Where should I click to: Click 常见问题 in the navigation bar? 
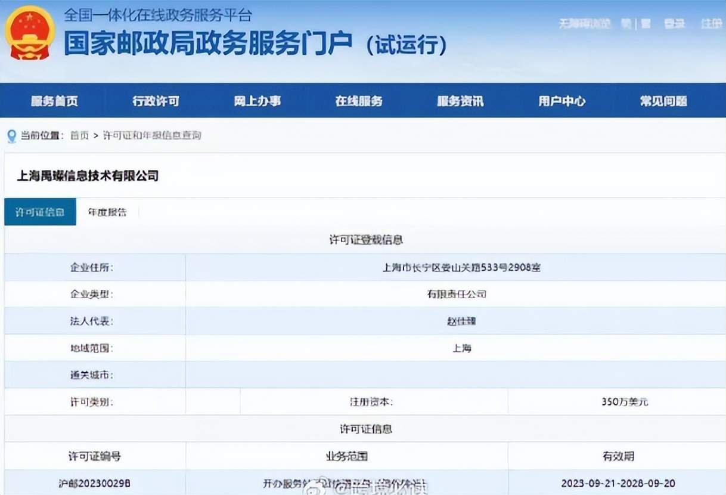[x=663, y=101]
